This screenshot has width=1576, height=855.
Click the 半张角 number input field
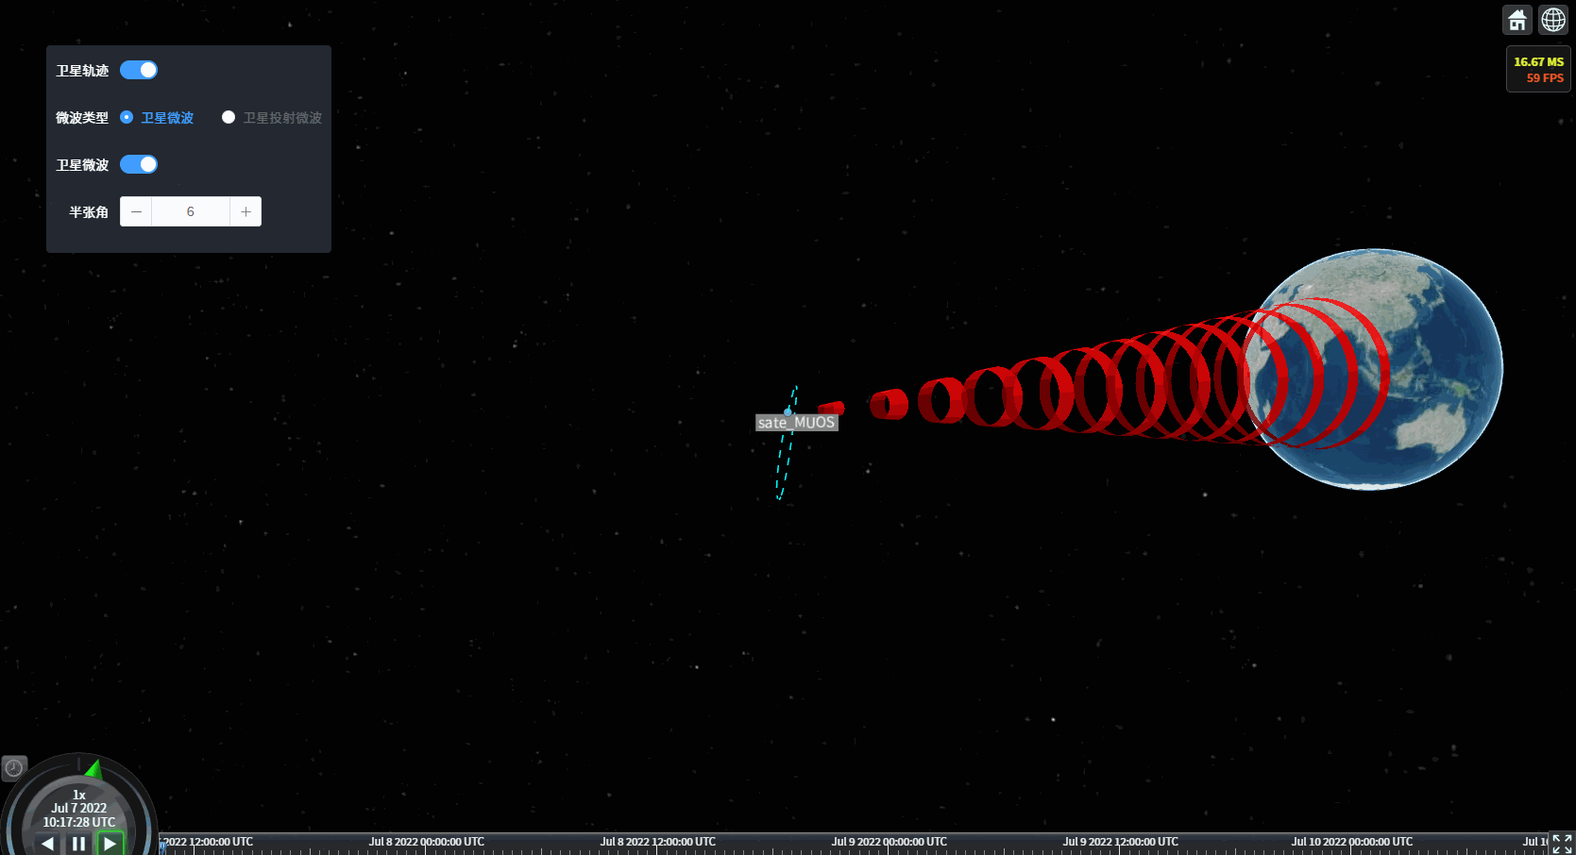(x=191, y=211)
